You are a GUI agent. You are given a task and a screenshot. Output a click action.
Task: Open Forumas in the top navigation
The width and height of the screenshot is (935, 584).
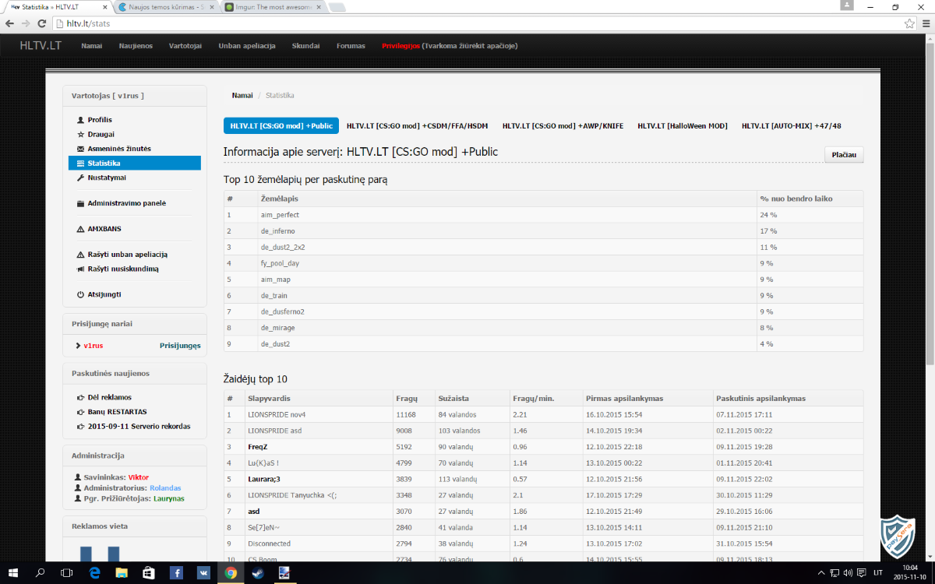pyautogui.click(x=351, y=46)
